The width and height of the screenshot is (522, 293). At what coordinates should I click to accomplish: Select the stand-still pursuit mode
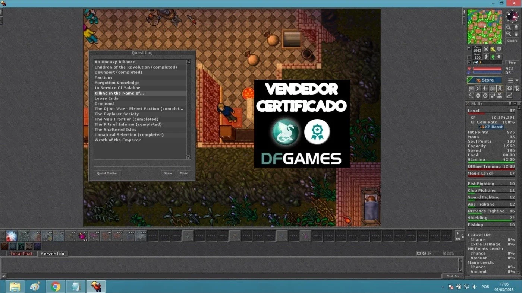coord(486,57)
